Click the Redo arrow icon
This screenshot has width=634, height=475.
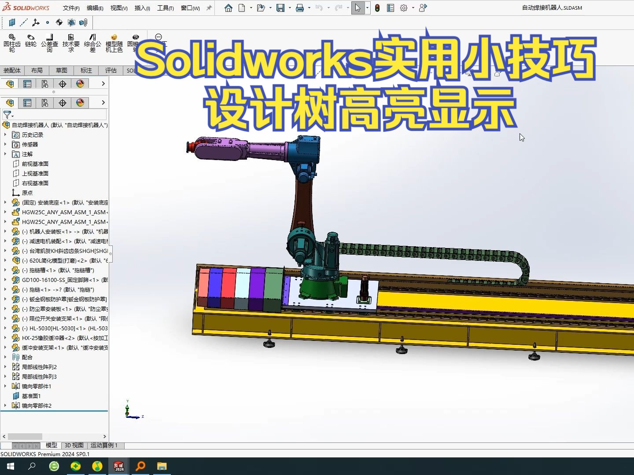338,8
